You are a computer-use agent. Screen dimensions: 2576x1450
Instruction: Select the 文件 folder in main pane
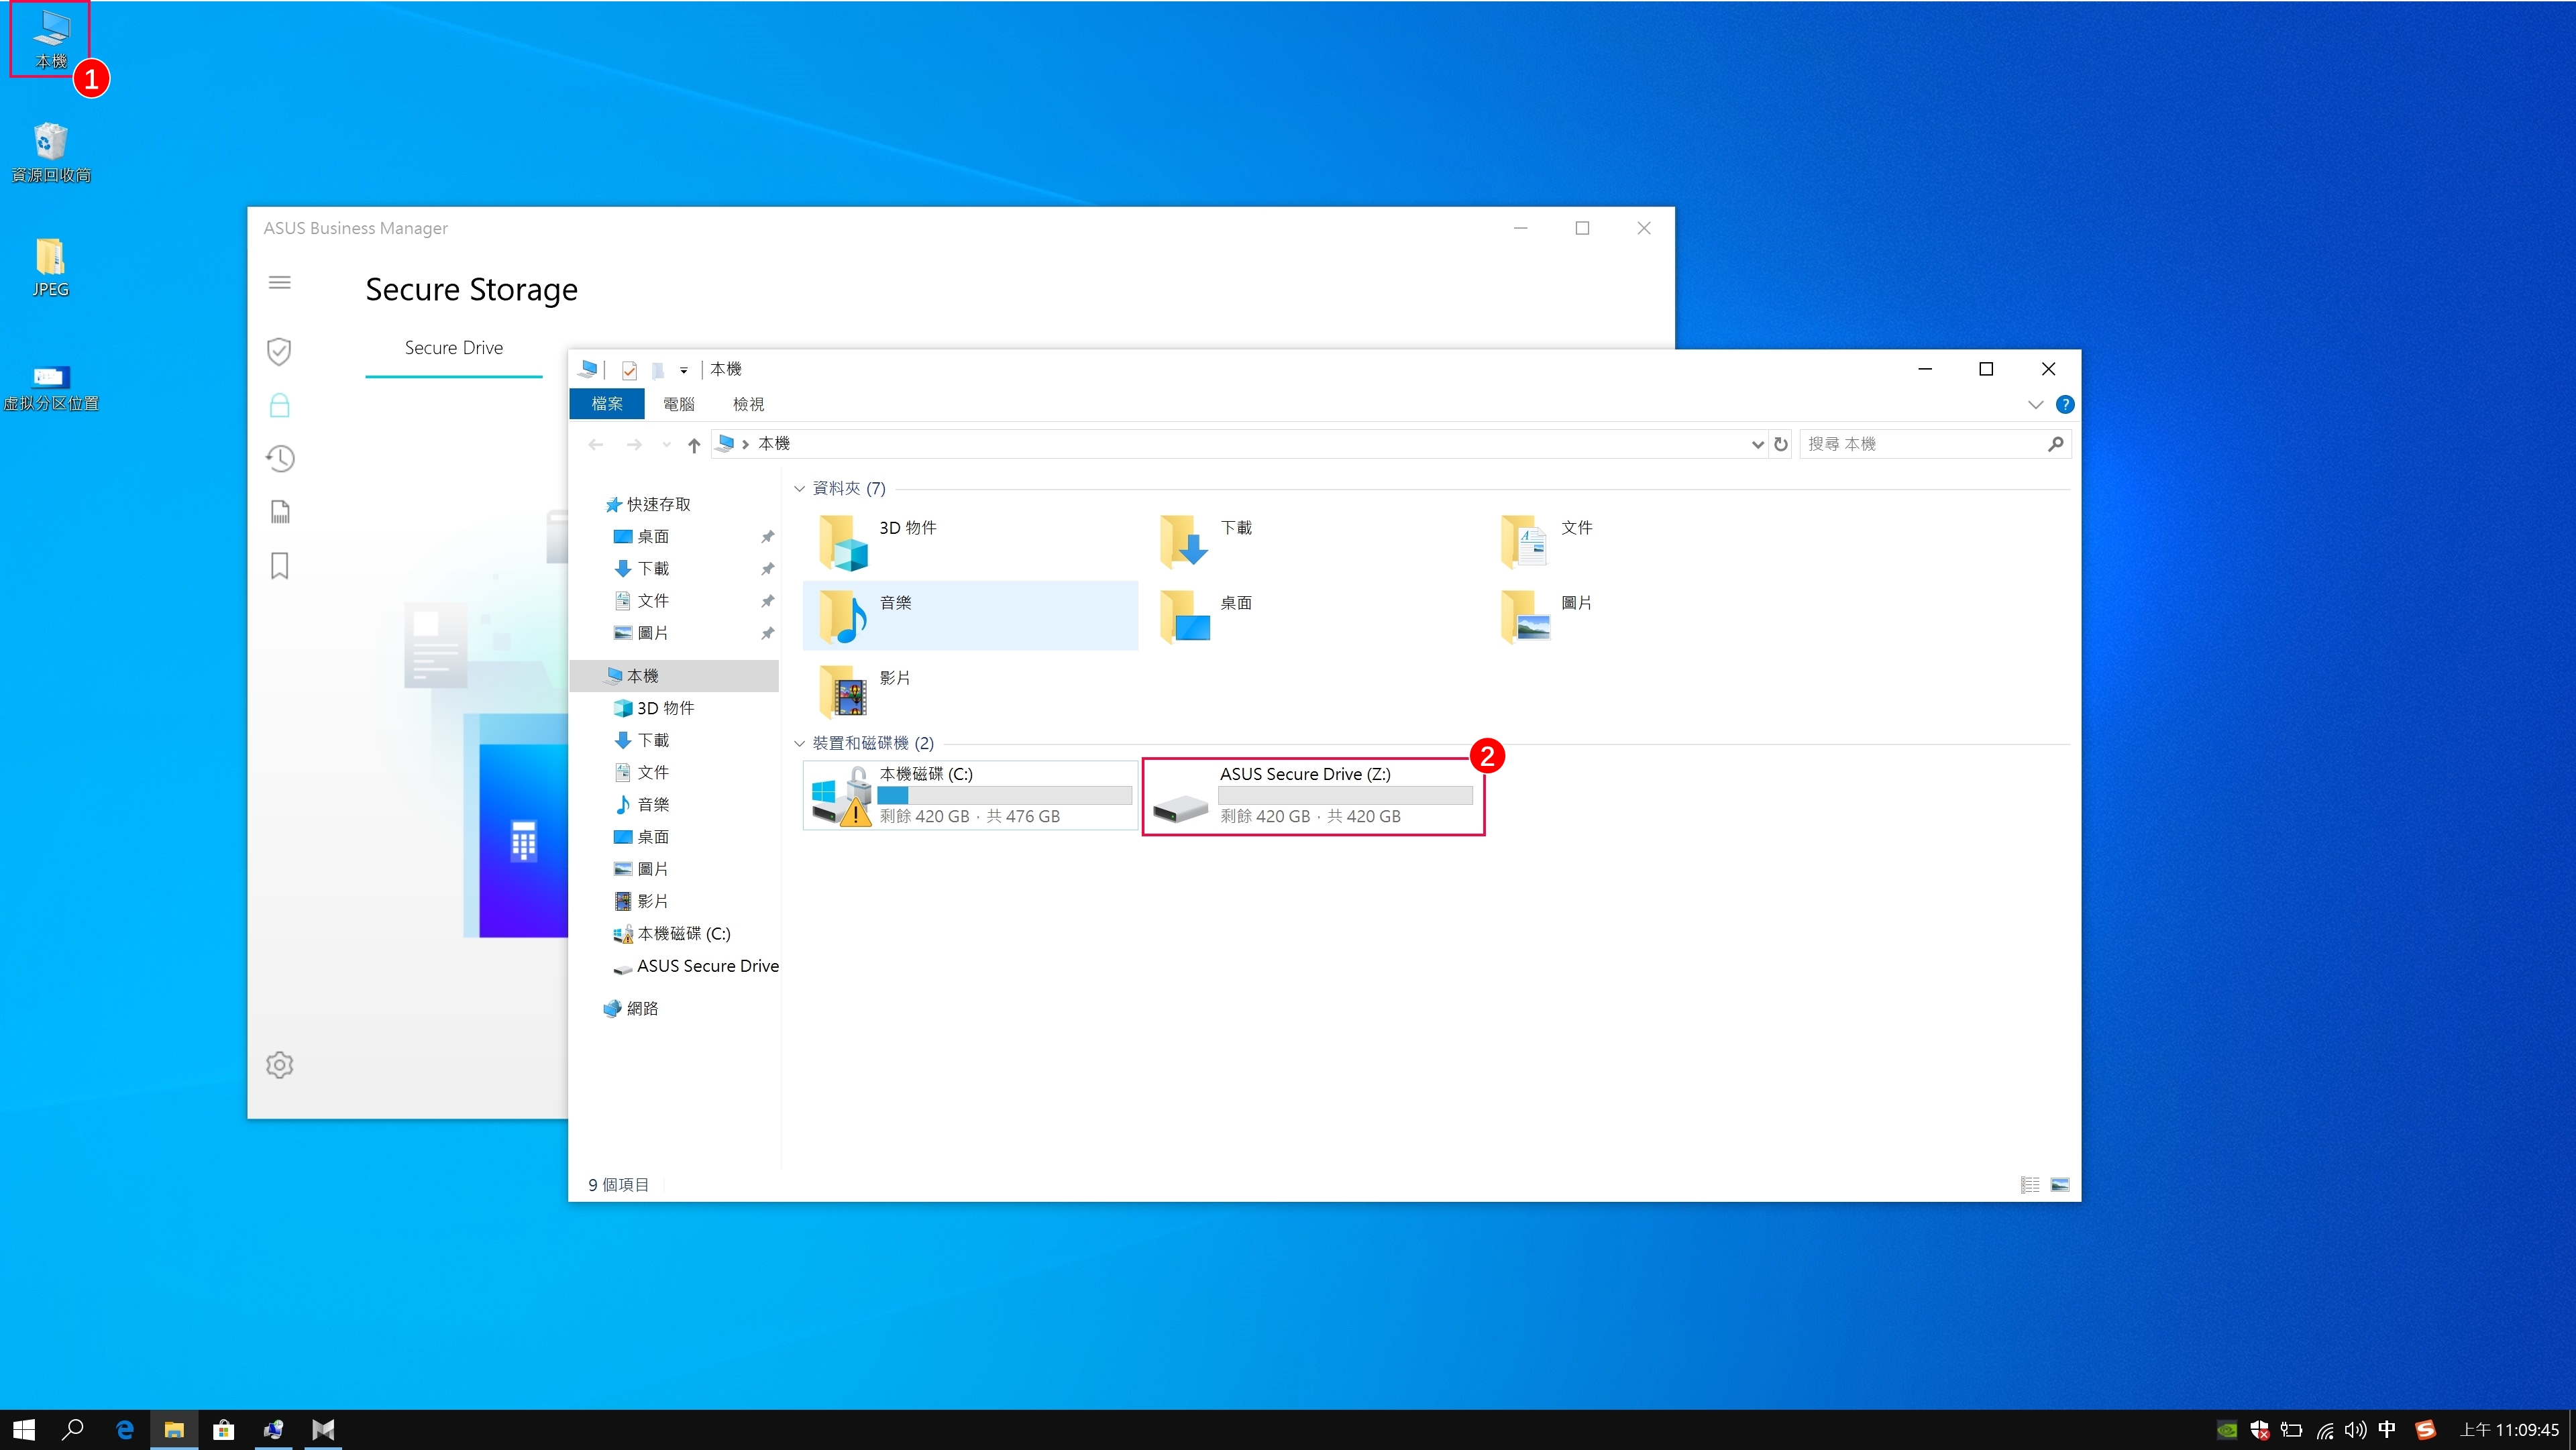(1652, 540)
